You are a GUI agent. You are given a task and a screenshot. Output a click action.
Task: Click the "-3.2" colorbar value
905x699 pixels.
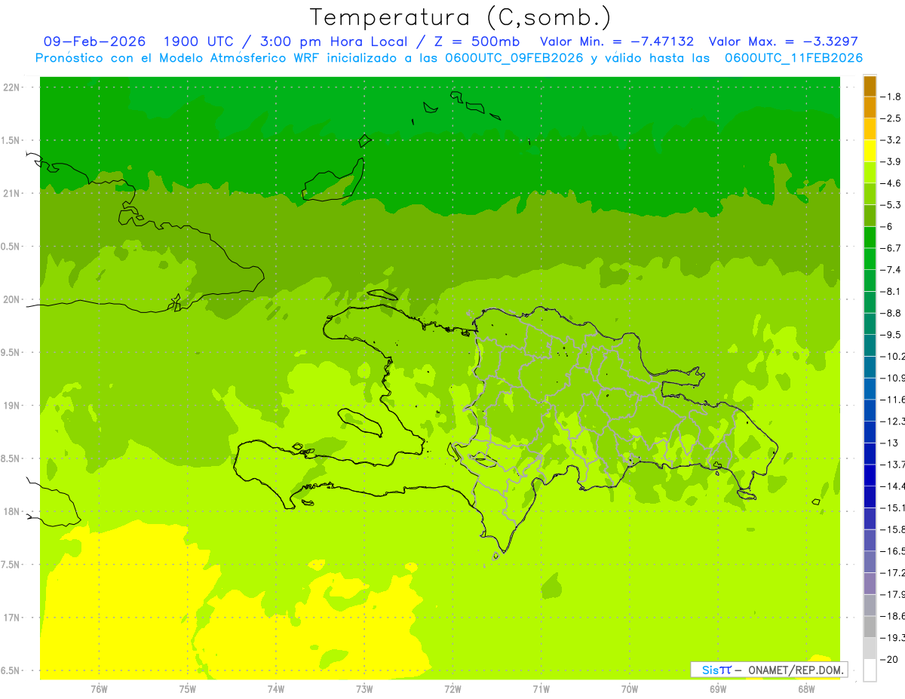point(891,140)
